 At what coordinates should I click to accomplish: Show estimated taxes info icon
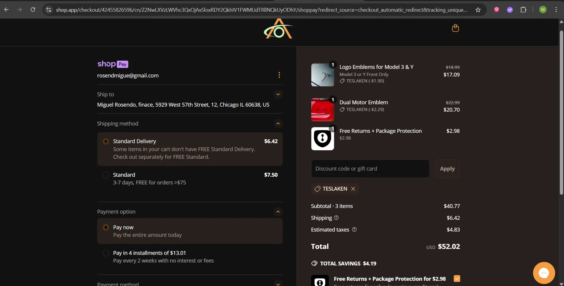pos(354,229)
